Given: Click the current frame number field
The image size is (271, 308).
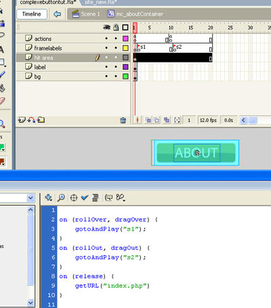Looking at the screenshot, I should click(x=189, y=120).
